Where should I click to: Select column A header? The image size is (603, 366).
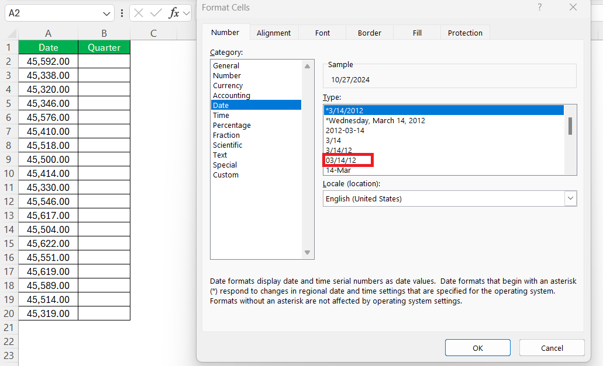48,34
